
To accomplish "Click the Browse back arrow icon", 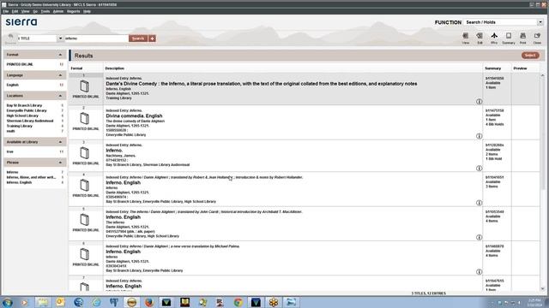I will pos(10,38).
